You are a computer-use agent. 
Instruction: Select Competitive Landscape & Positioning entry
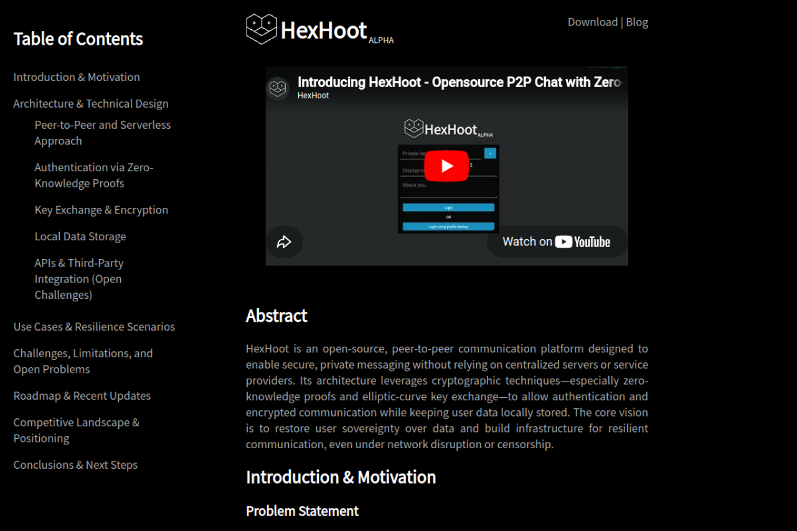(77, 430)
